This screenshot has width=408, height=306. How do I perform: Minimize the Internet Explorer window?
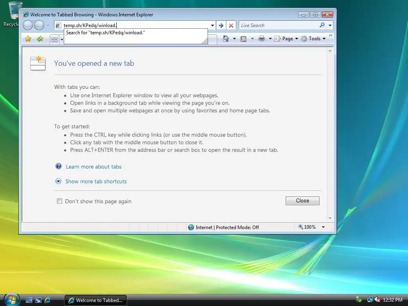point(303,15)
